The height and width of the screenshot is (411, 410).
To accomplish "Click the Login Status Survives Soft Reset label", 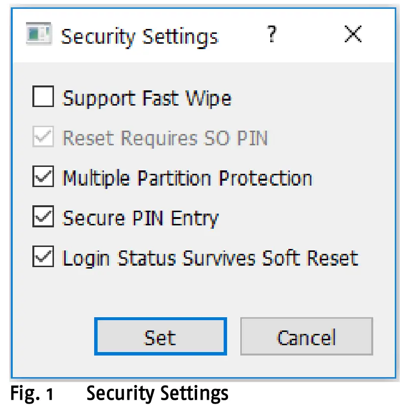I will pyautogui.click(x=210, y=257).
